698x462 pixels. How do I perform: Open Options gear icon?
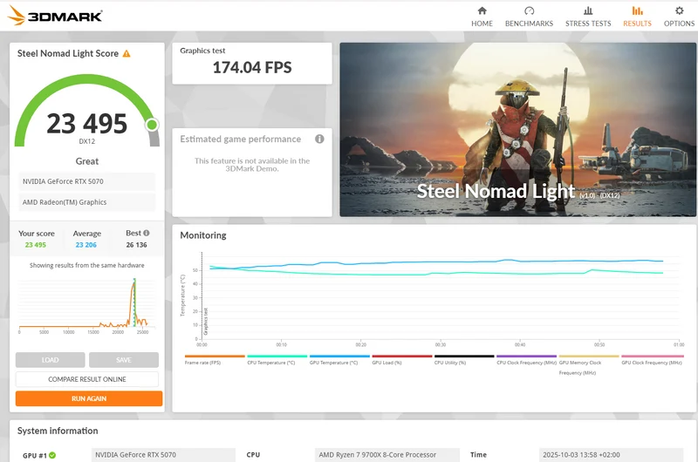click(x=679, y=10)
